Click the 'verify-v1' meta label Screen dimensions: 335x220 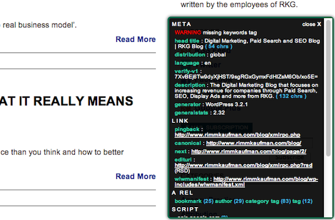click(x=186, y=71)
